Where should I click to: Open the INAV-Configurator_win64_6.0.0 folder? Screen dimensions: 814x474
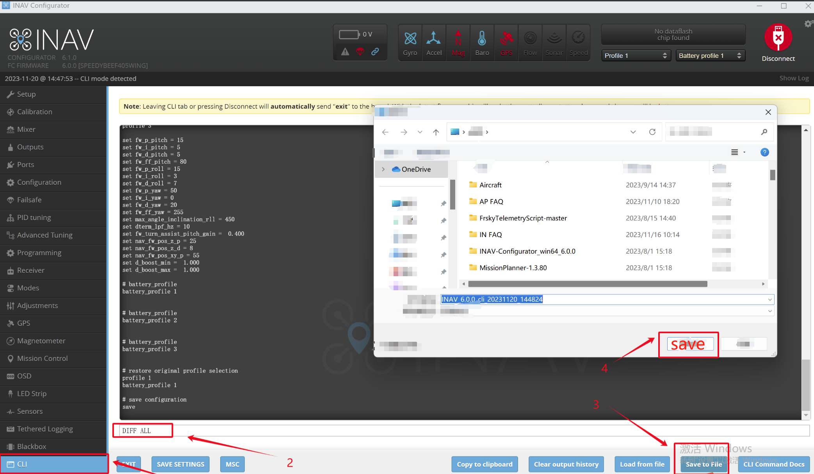[x=527, y=251]
